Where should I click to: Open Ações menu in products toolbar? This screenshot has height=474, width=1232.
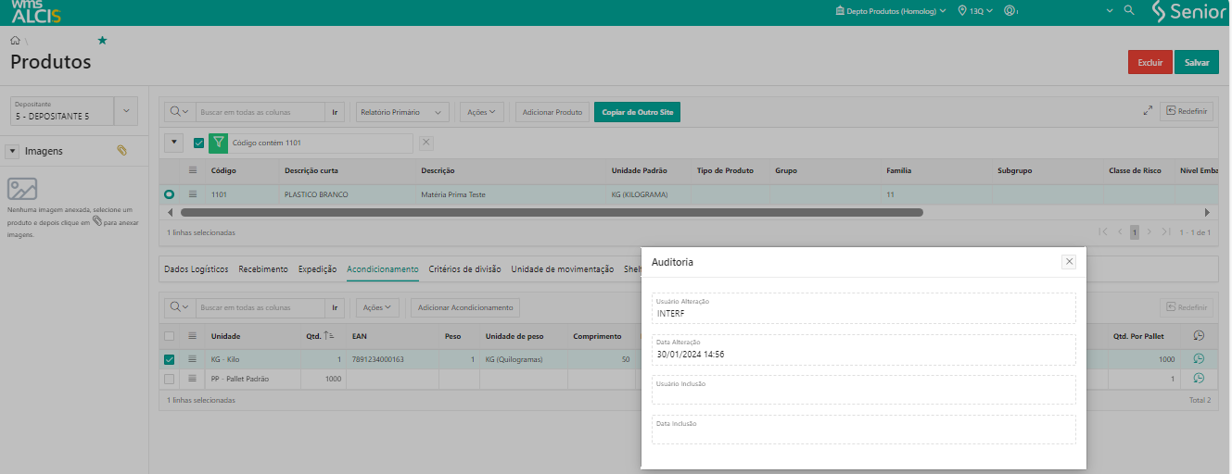point(481,112)
